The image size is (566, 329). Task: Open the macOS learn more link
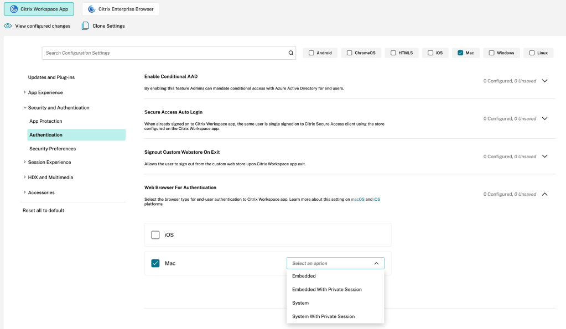tap(357, 199)
